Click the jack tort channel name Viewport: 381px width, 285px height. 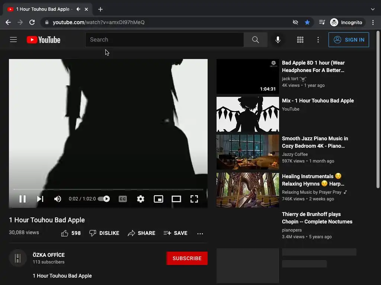(294, 79)
